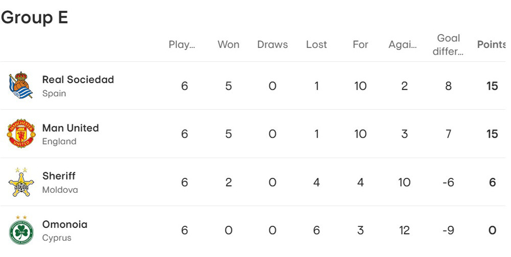Click the Goal difference column header
Screen dimensions: 511x257
(448, 44)
